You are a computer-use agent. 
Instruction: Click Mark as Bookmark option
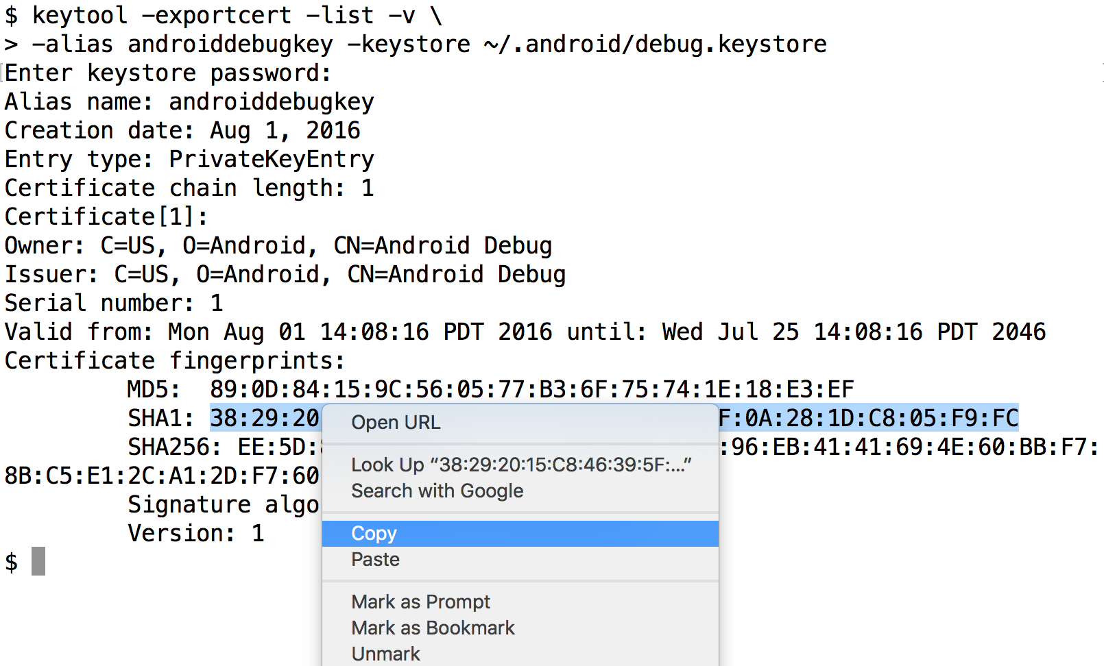433,628
